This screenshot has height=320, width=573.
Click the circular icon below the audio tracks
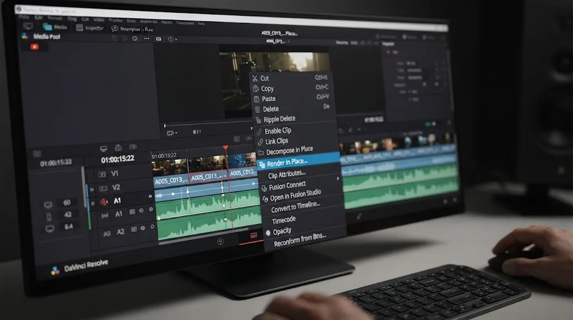click(220, 241)
